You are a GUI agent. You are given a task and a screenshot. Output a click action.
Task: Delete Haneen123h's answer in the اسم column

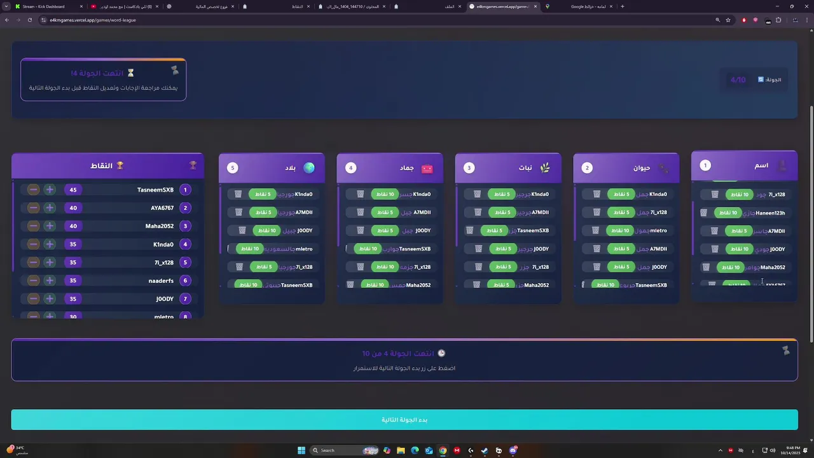click(704, 212)
